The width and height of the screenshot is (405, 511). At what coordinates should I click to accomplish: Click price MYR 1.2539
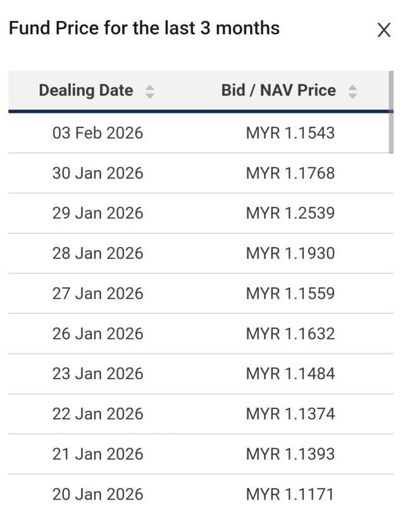tap(290, 213)
